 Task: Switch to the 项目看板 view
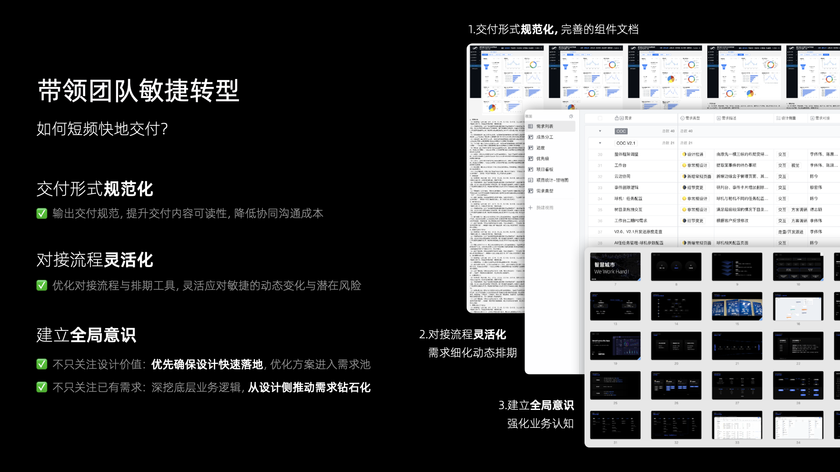545,170
